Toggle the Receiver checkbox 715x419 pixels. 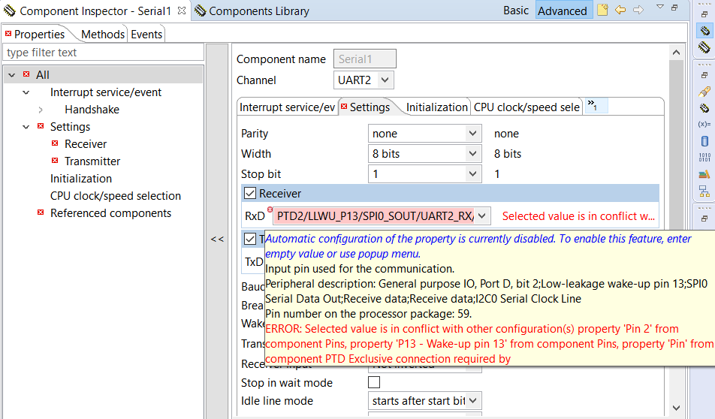250,193
